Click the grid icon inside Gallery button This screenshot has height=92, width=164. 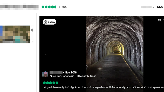pyautogui.click(x=45, y=22)
